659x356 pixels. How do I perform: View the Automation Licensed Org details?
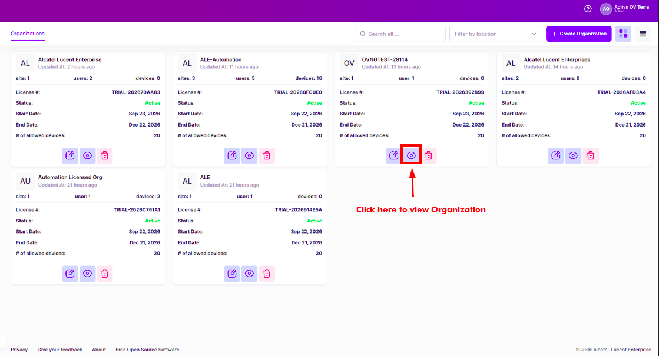tap(87, 274)
